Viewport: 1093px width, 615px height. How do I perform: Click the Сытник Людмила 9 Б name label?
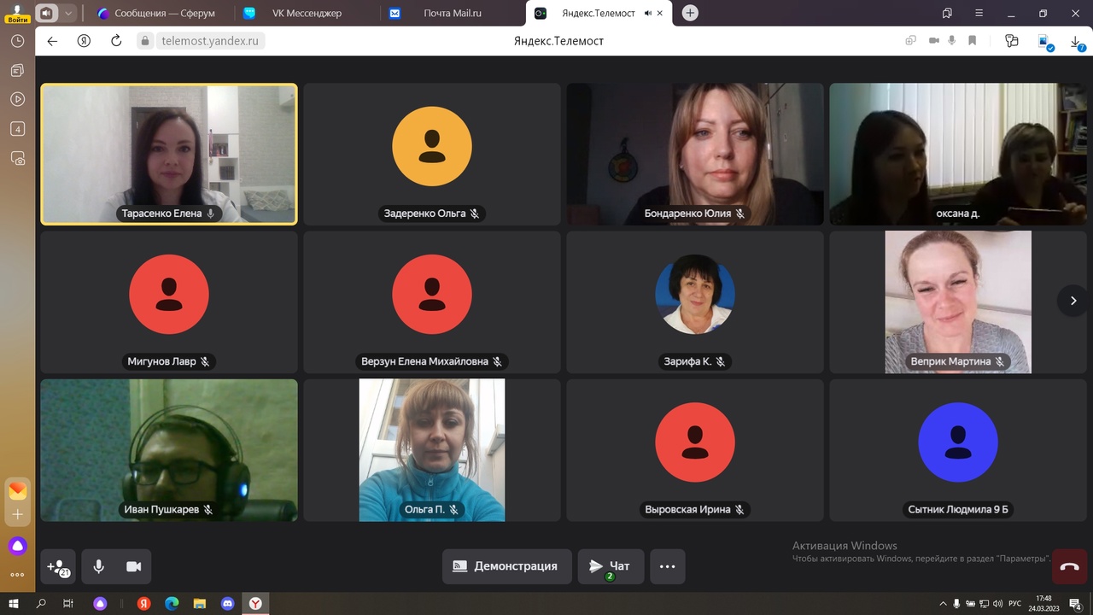click(958, 509)
